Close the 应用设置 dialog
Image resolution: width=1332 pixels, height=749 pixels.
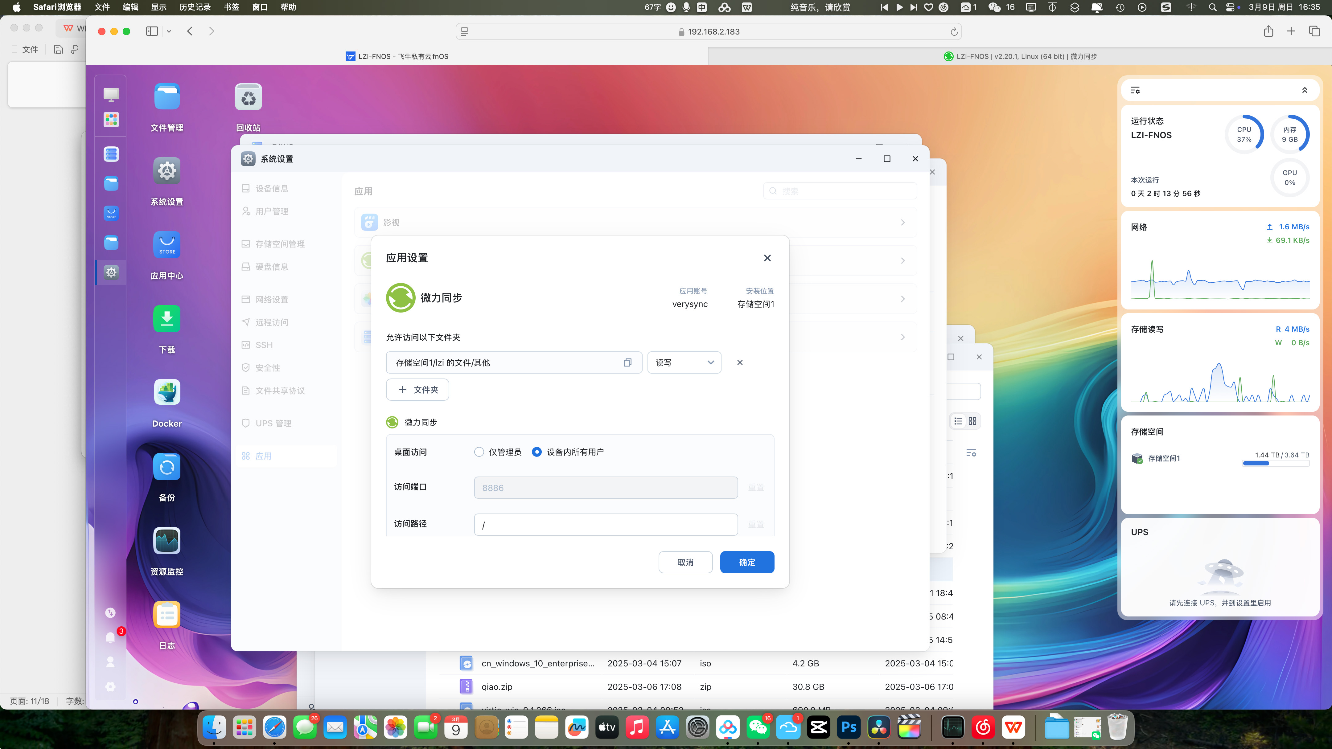pos(767,258)
